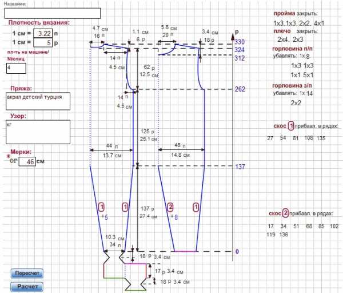Click the Пряжа yarn description text area

pos(37,102)
